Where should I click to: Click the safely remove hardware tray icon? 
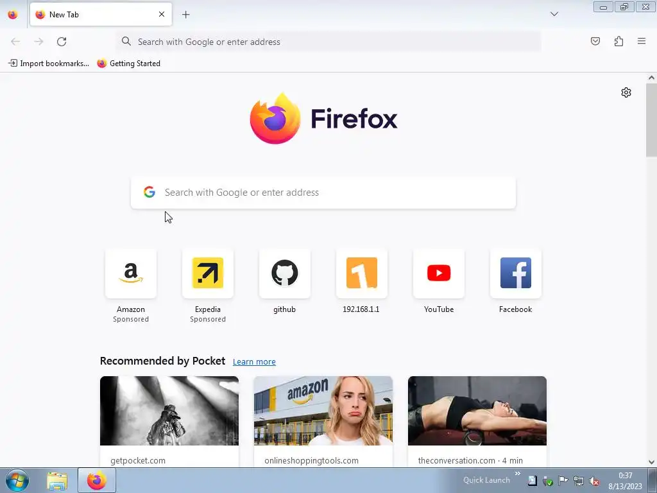tap(548, 481)
